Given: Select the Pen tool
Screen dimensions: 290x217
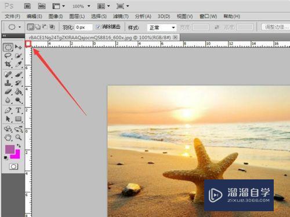Looking at the screenshot, I should 8,111.
